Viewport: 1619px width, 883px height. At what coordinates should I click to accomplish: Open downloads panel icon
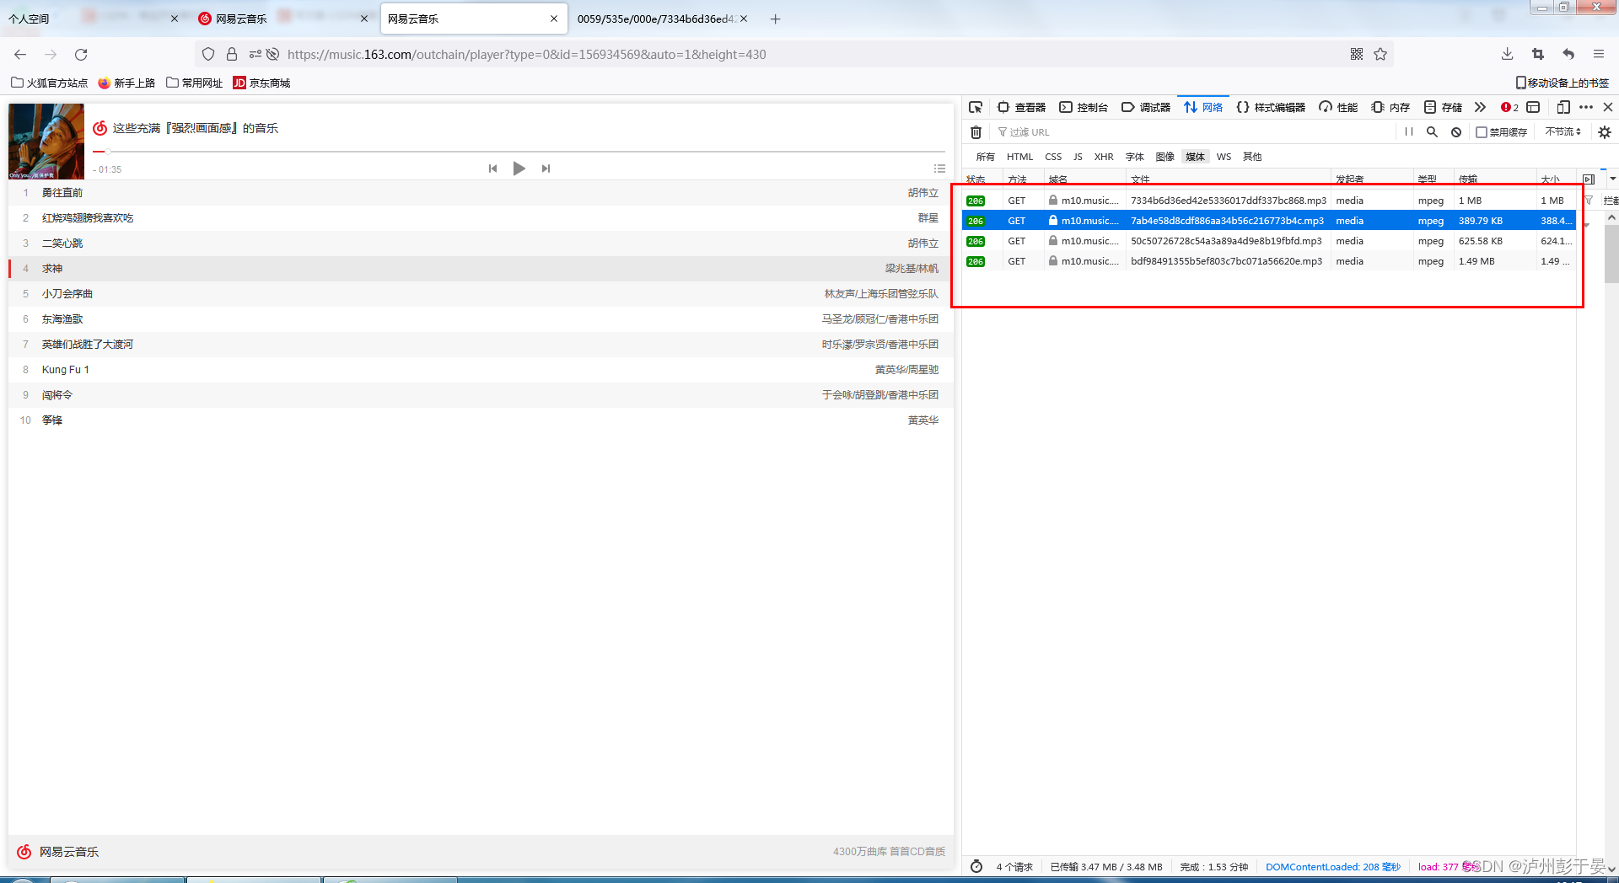pyautogui.click(x=1507, y=55)
